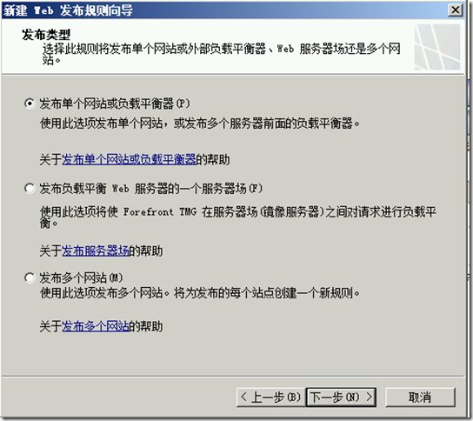Click the header description starting 选择此规则将发布
The height and width of the screenshot is (421, 473).
(x=221, y=54)
